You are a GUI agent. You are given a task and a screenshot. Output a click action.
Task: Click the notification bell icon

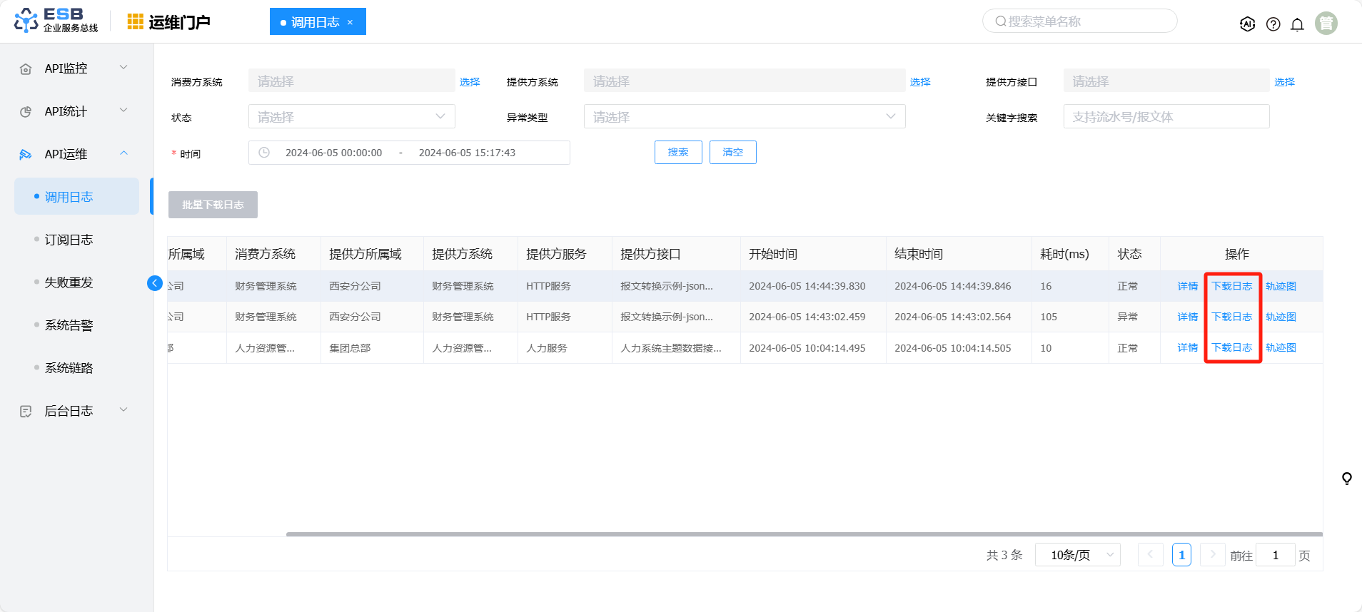(x=1297, y=24)
